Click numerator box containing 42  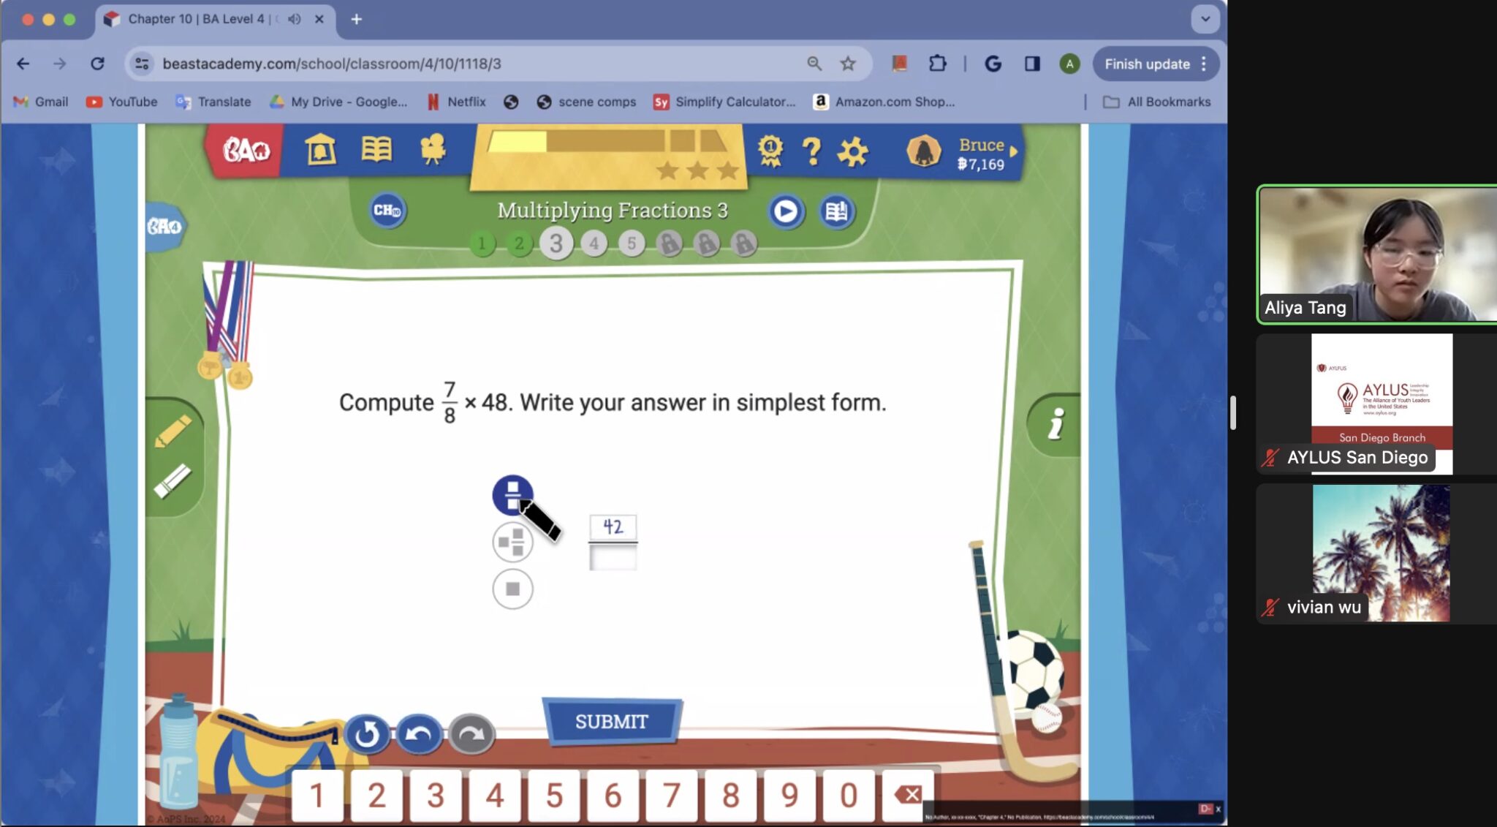[613, 526]
